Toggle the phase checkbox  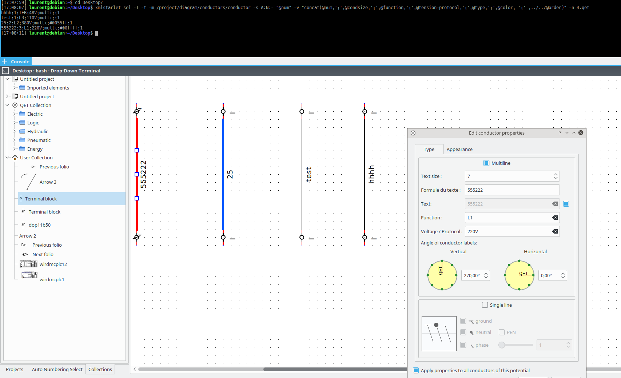[463, 345]
